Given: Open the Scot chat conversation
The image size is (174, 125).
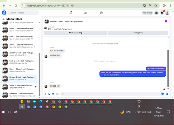Looking at the screenshot, I should pos(19,62).
